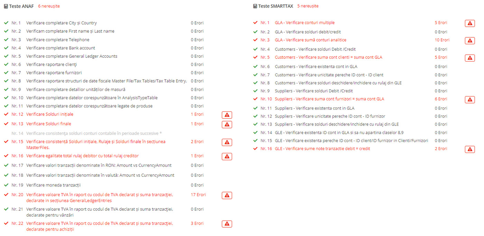484x236 pixels.
Task: Click green check for Verificare raportare furnizori
Action: click(x=6, y=73)
